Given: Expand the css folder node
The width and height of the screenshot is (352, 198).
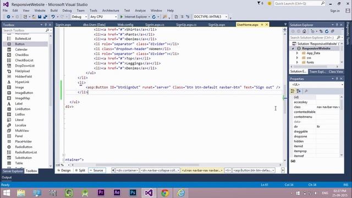Looking at the screenshot, I should [x=297, y=58].
